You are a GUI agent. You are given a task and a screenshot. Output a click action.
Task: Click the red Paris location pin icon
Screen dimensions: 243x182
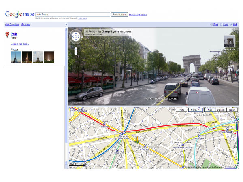click(x=7, y=36)
